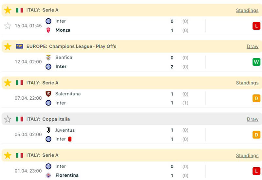
Task: Open Standings link in first Serie A header
Action: [247, 10]
